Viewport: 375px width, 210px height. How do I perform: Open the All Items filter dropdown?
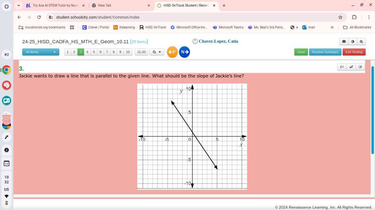(x=40, y=52)
